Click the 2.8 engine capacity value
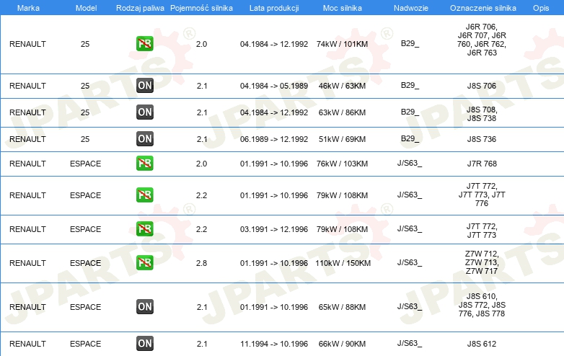 (201, 263)
